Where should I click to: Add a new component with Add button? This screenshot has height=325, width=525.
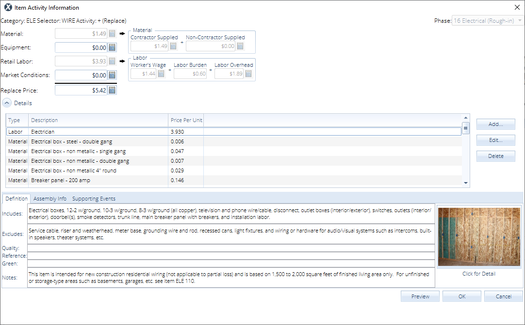[495, 124]
